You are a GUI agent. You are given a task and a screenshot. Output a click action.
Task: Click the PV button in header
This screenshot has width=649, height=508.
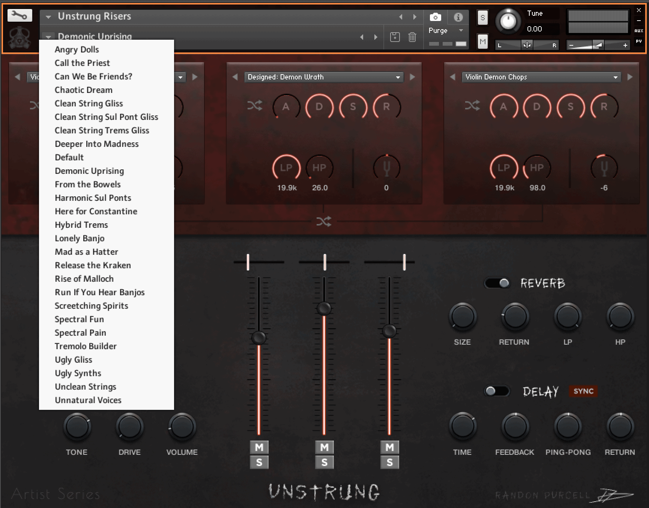pyautogui.click(x=638, y=41)
